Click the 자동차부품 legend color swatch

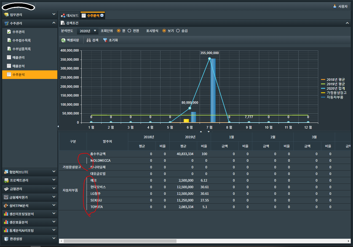323,97
